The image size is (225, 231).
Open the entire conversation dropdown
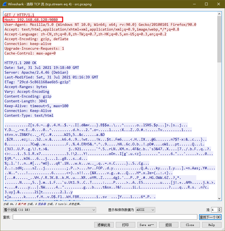(x=50, y=210)
